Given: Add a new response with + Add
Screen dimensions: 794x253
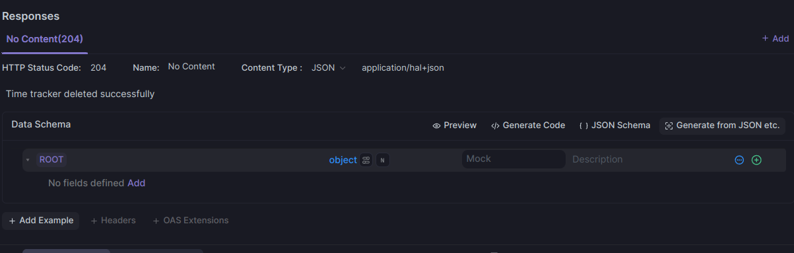Looking at the screenshot, I should [776, 39].
